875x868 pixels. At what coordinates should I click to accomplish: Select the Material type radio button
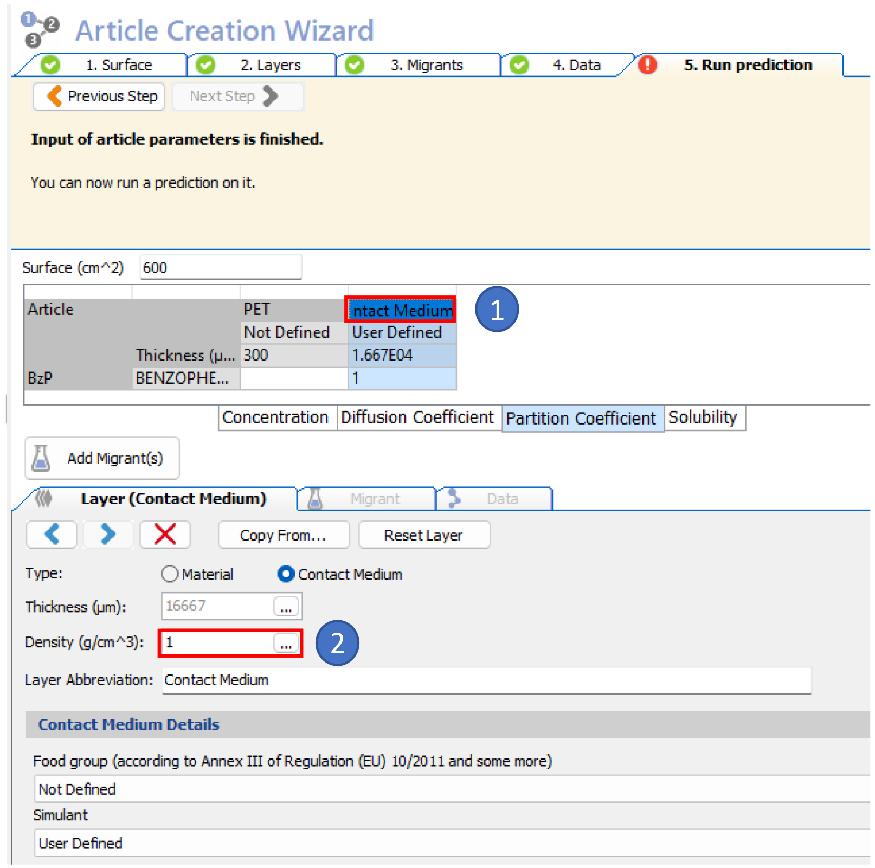point(170,574)
